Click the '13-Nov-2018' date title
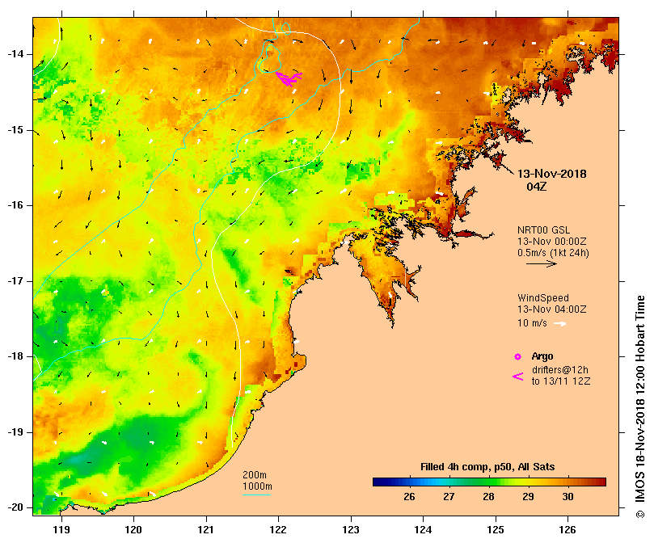 tap(552, 174)
